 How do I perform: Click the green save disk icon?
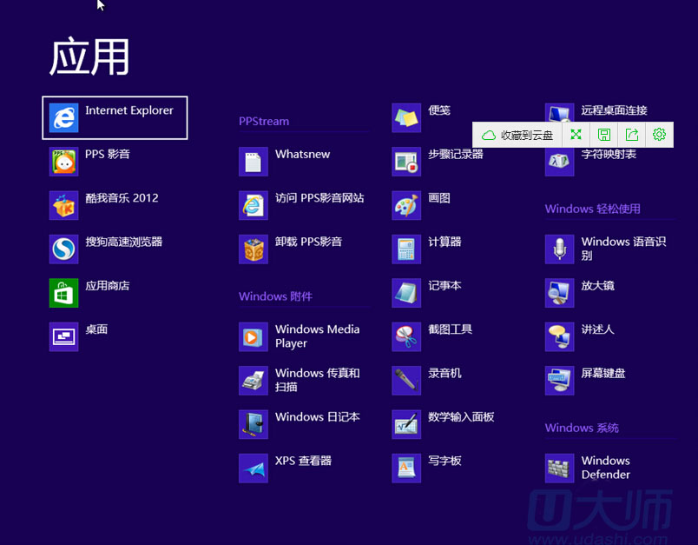click(603, 135)
